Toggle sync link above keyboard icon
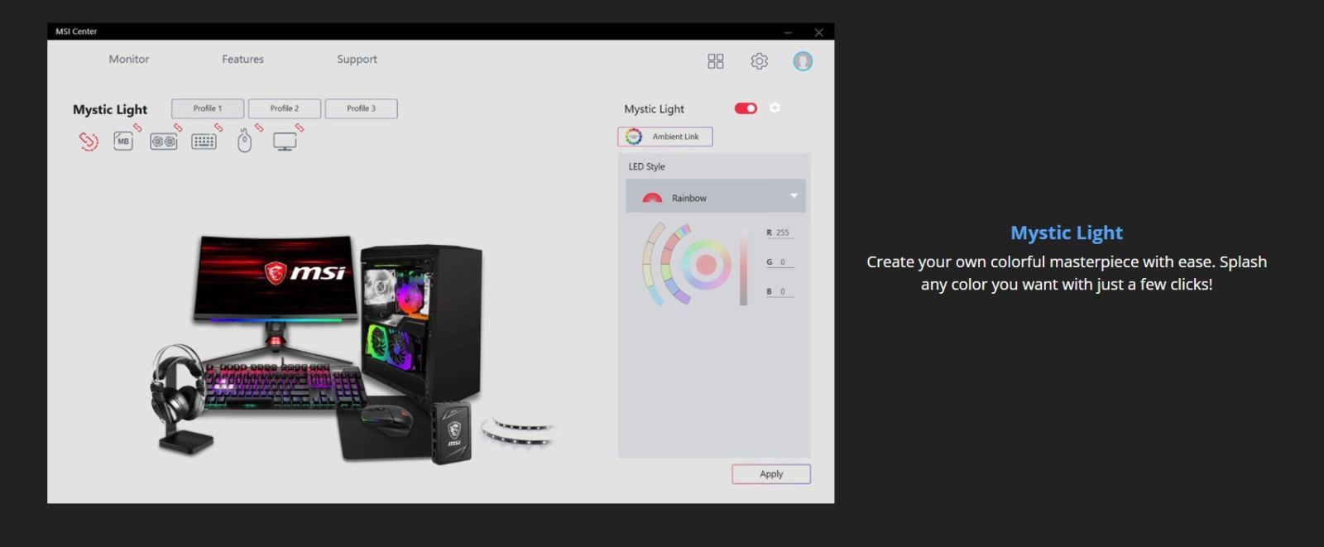This screenshot has height=547, width=1324. point(218,127)
